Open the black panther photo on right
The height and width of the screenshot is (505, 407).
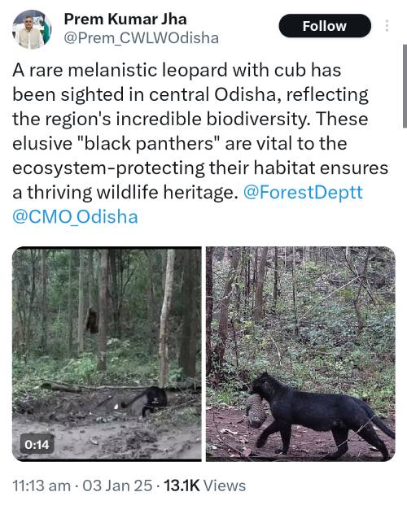tap(300, 354)
